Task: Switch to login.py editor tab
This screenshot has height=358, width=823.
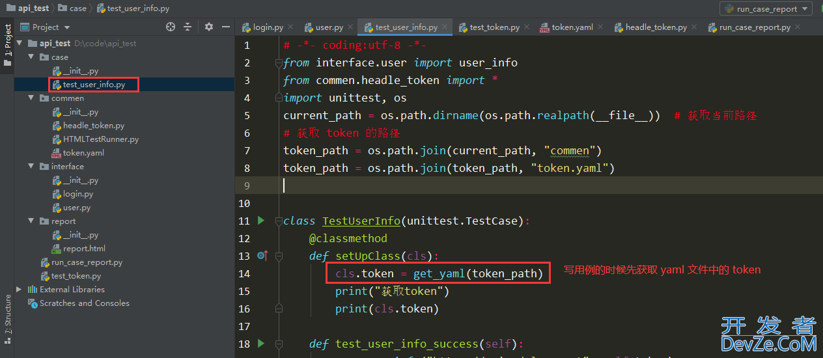Action: coord(267,27)
